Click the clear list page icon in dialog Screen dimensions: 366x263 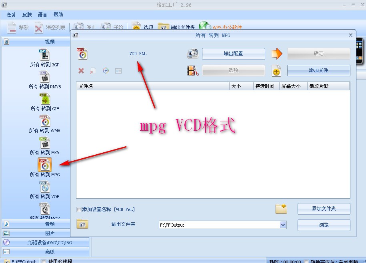click(93, 71)
